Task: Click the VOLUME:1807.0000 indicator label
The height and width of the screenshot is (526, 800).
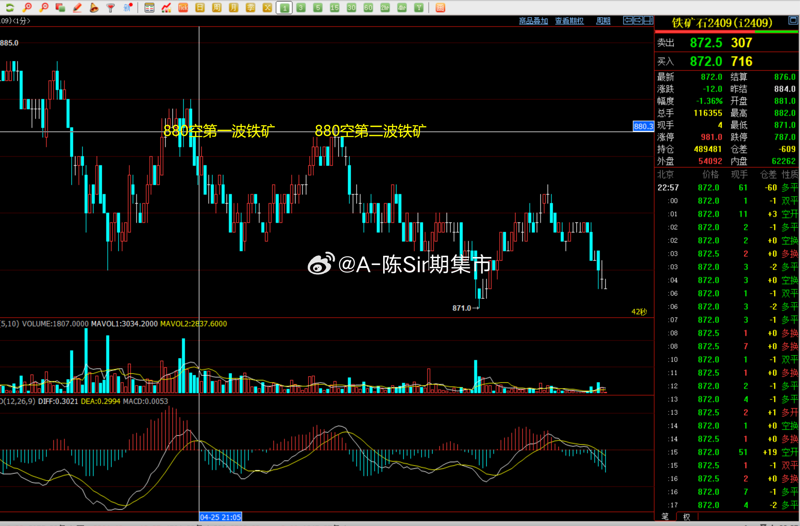Action: [x=55, y=324]
